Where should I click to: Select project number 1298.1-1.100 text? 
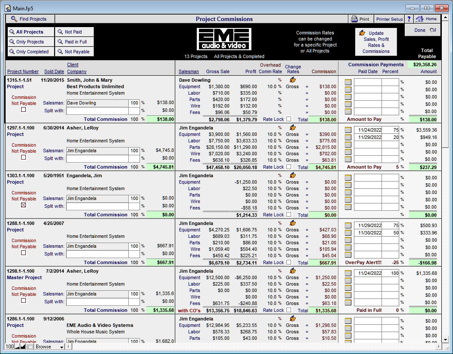[21, 271]
